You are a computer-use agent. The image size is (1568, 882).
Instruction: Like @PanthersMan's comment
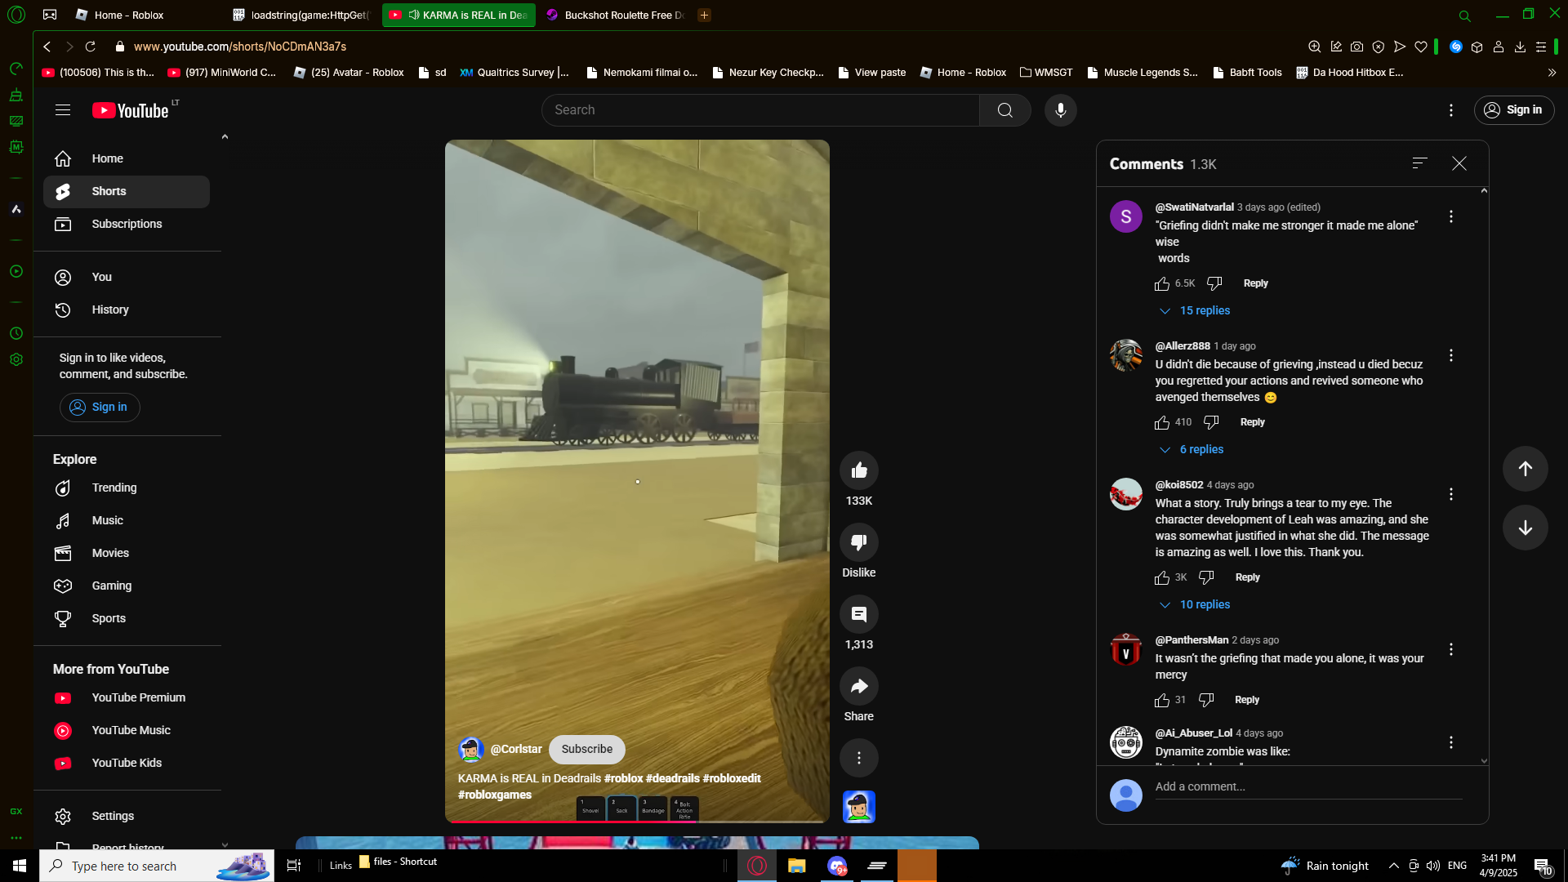(1162, 700)
